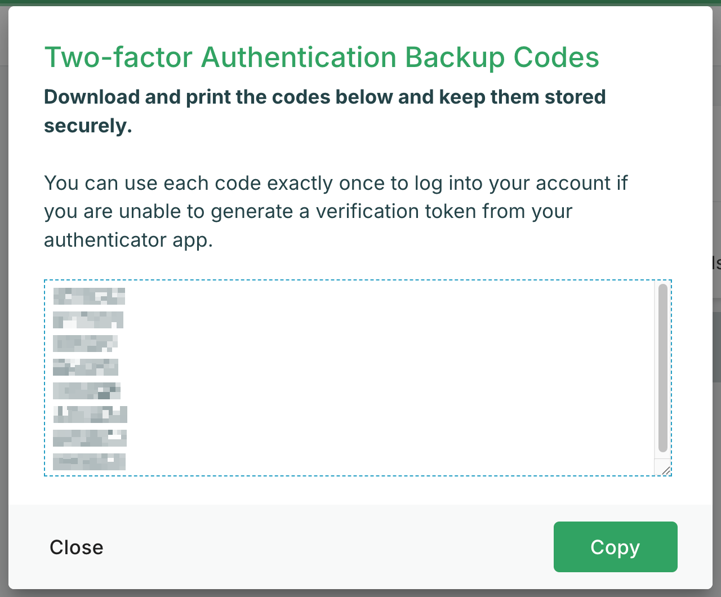
Task: Click the 'You can use each code' paragraph
Action: point(336,211)
